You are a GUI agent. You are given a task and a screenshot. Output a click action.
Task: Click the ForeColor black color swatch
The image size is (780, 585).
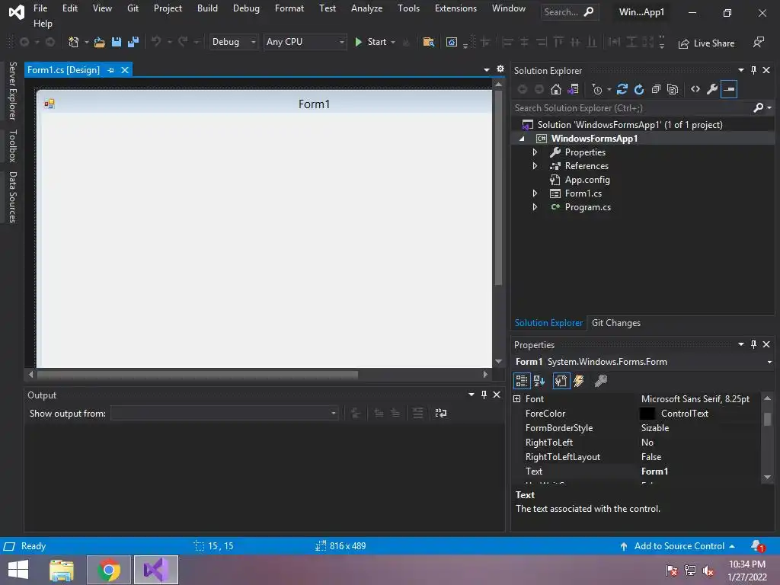tap(647, 414)
